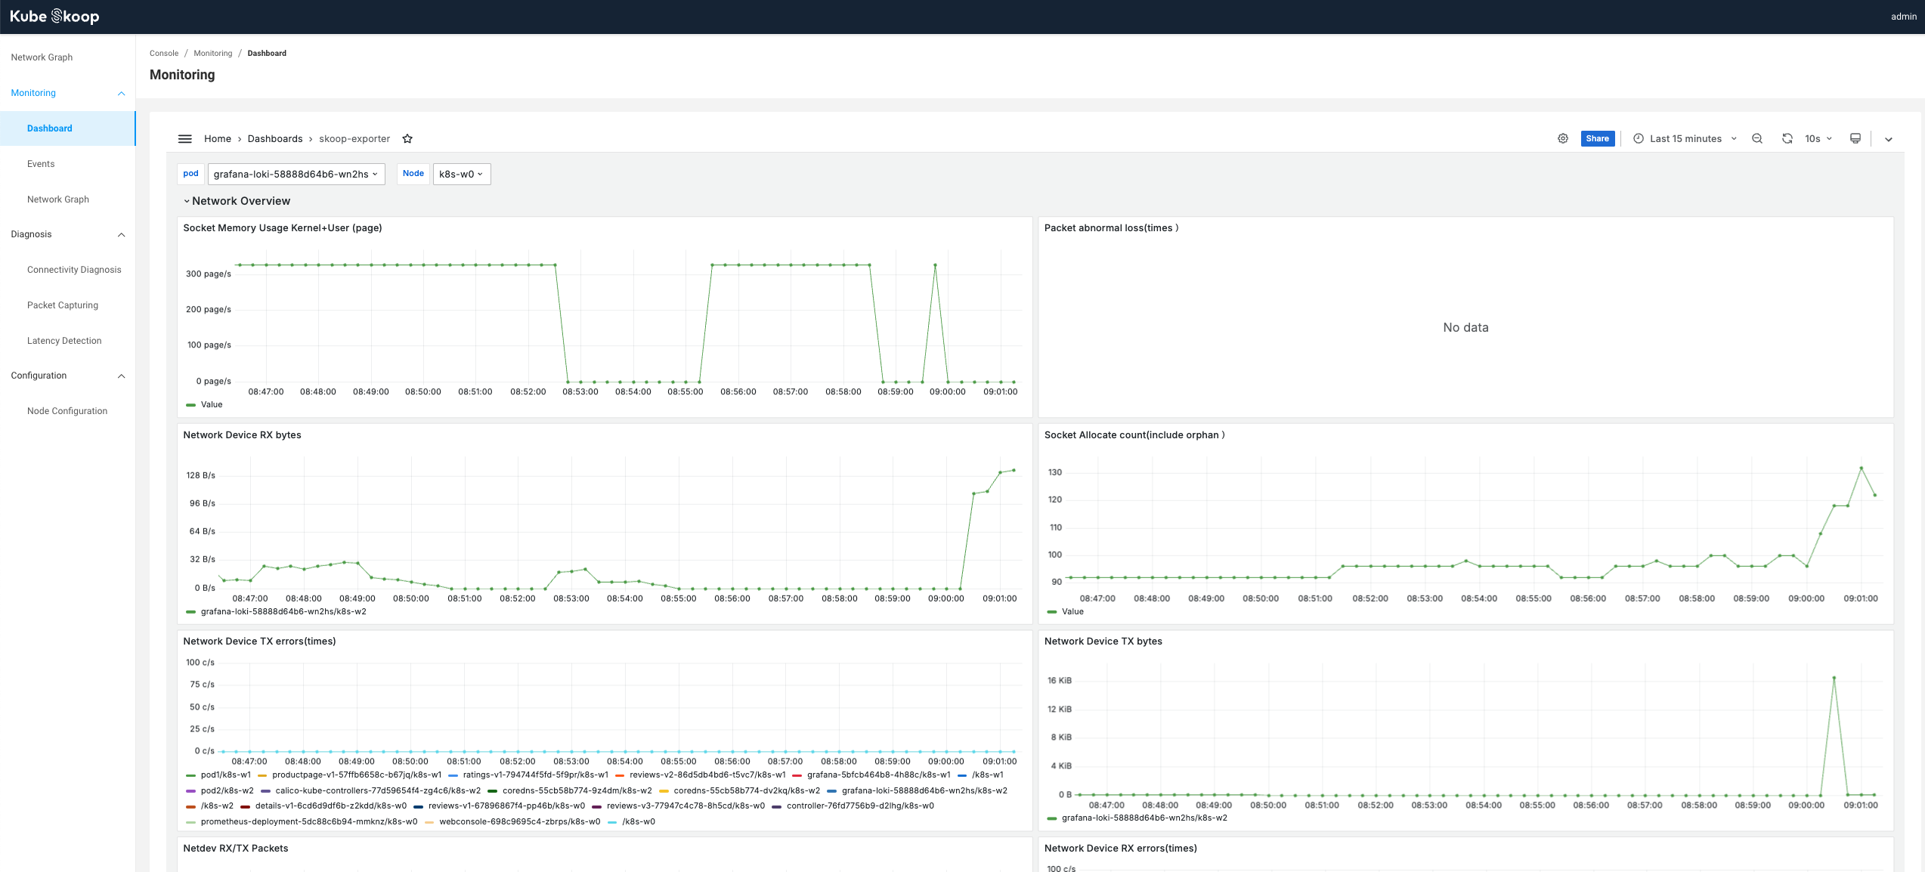This screenshot has height=872, width=1925.
Task: Click the KubeSkoop logo
Action: coord(54,17)
